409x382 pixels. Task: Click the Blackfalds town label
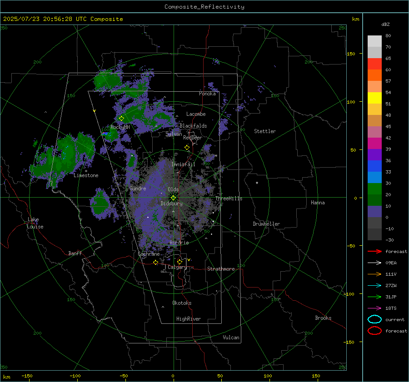pos(193,126)
